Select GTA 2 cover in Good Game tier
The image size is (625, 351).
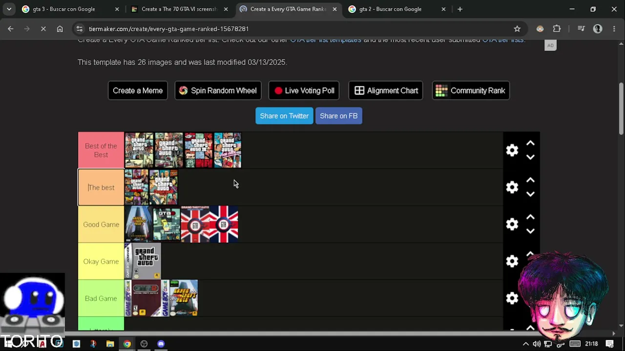click(167, 224)
